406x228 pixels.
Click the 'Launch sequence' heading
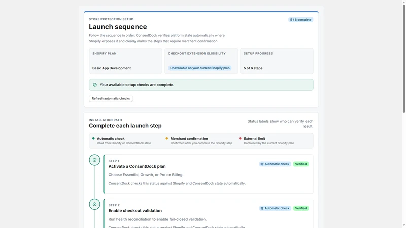(x=118, y=27)
